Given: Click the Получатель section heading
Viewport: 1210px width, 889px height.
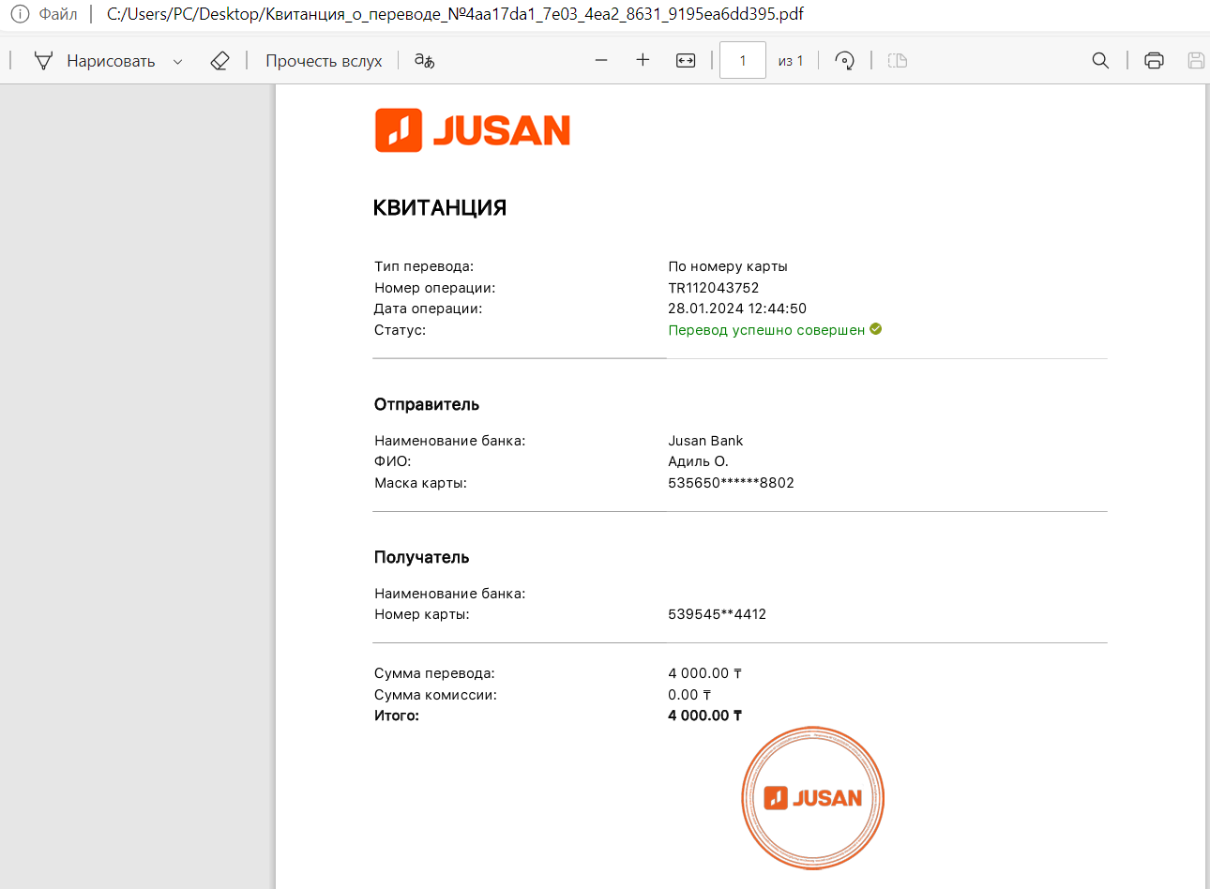Looking at the screenshot, I should point(421,557).
